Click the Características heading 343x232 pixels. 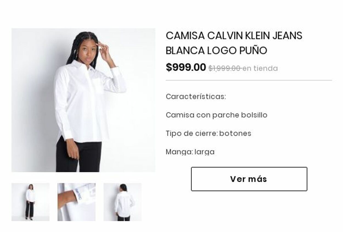pyautogui.click(x=196, y=97)
